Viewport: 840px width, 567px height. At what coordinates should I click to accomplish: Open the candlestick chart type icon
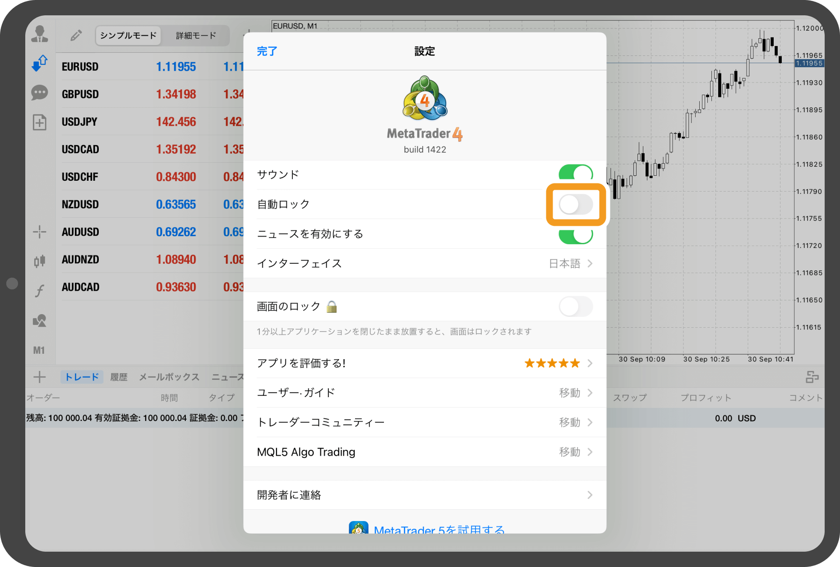point(39,261)
